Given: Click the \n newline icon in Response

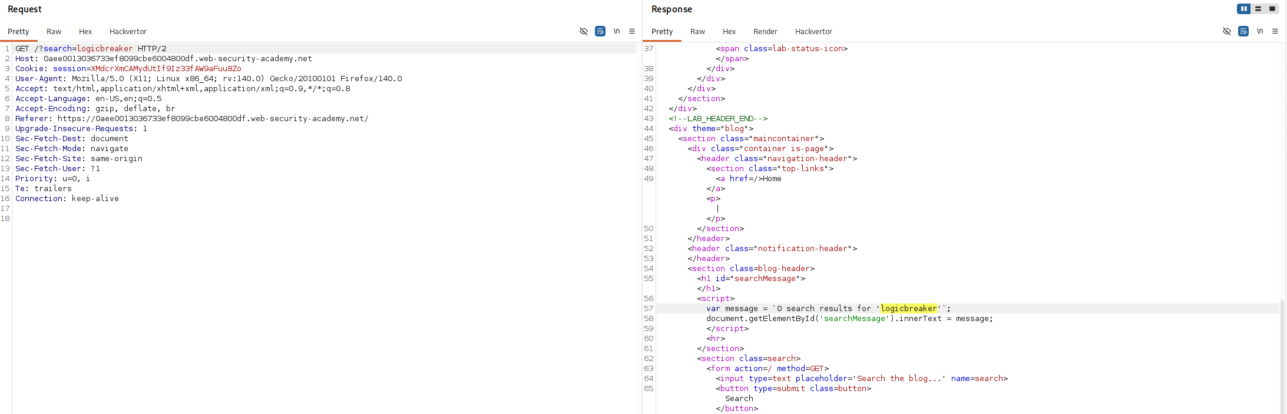Looking at the screenshot, I should click(x=1260, y=31).
